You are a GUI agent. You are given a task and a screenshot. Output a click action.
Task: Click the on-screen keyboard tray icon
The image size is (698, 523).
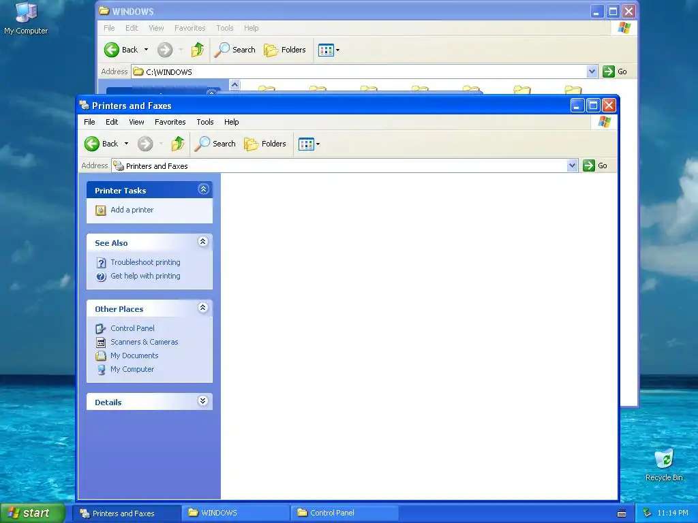[622, 513]
